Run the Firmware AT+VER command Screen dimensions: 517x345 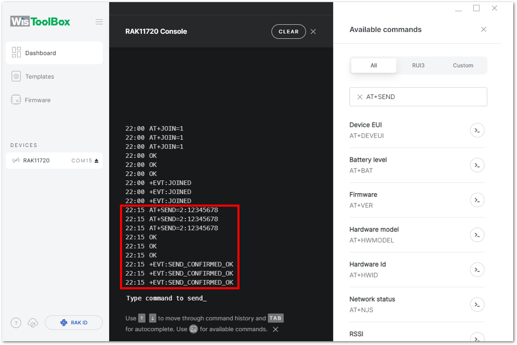point(477,200)
